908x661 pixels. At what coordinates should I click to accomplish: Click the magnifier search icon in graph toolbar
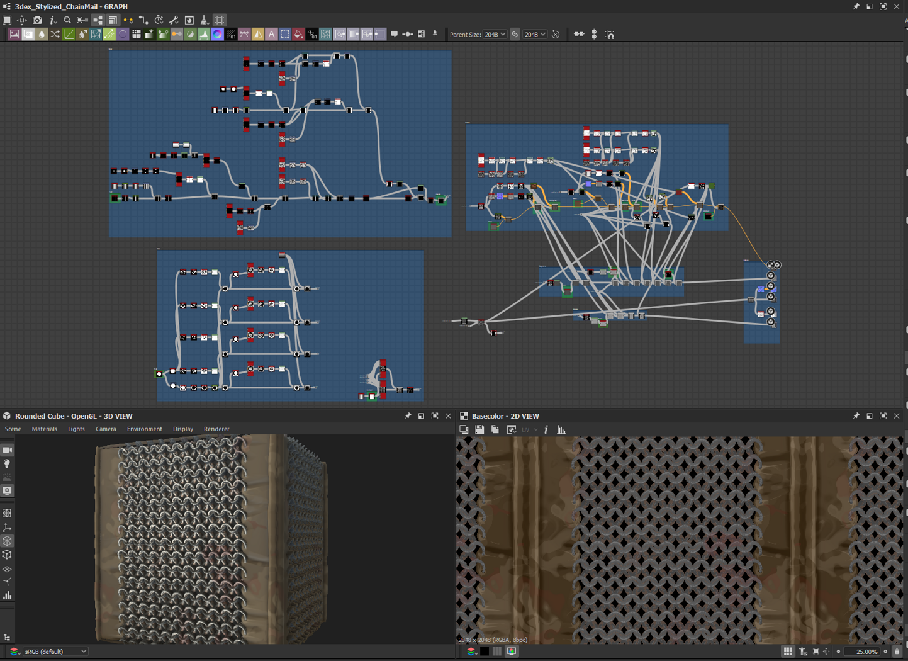point(67,20)
